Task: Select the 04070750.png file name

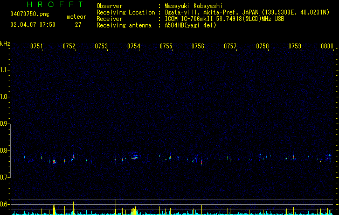Action: click(x=30, y=15)
